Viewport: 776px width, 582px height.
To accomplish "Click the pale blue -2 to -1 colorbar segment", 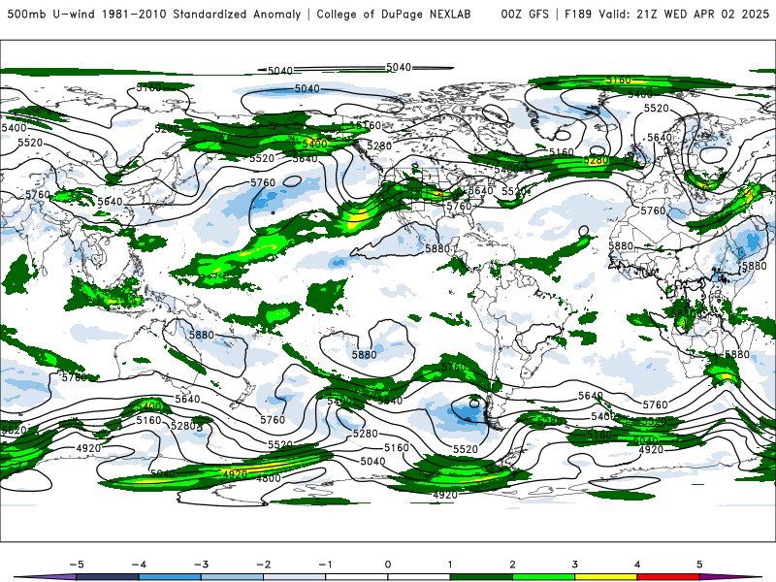I will (x=295, y=577).
